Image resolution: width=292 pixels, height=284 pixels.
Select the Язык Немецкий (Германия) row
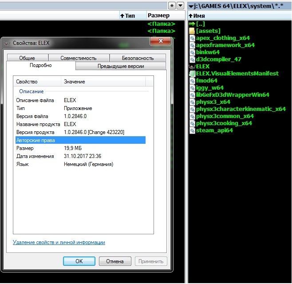tap(80, 164)
